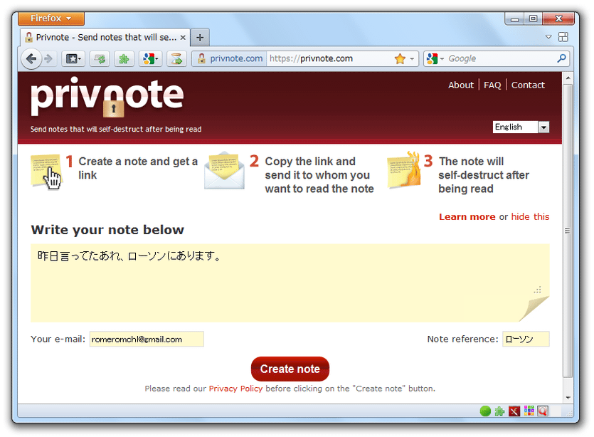Screen dimensions: 594x437
Task: Open the search engine Google icon selector
Action: (x=435, y=58)
